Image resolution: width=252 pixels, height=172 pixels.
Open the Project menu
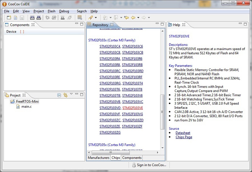tap(38, 11)
